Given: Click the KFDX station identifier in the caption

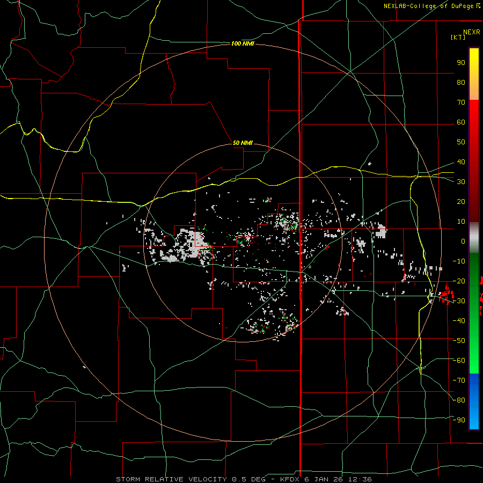Looking at the screenshot, I should point(290,479).
